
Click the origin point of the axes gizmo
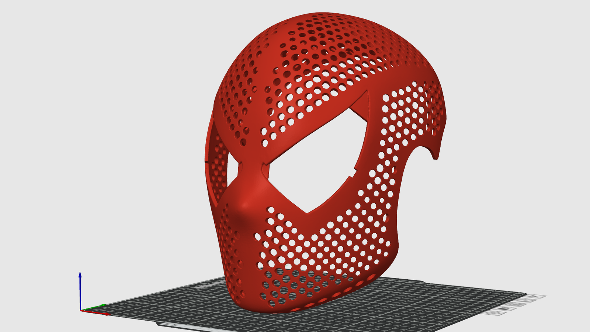pyautogui.click(x=81, y=311)
